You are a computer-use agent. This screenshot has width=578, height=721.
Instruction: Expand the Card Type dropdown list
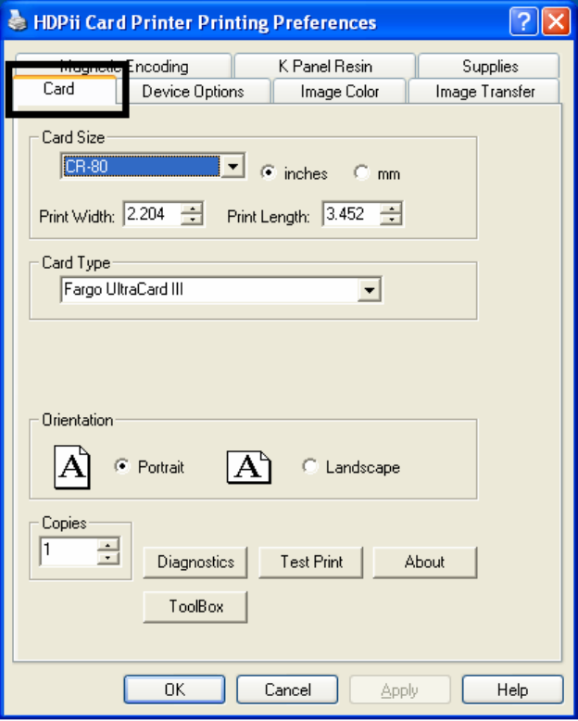coord(370,290)
